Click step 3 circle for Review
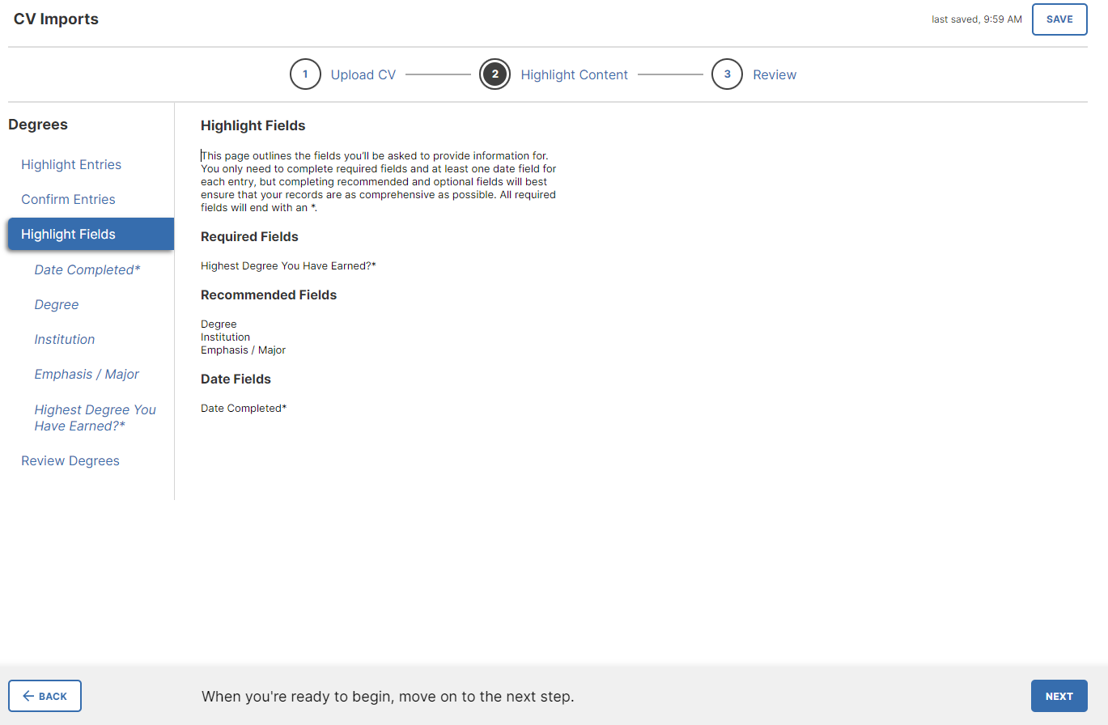 click(x=727, y=74)
